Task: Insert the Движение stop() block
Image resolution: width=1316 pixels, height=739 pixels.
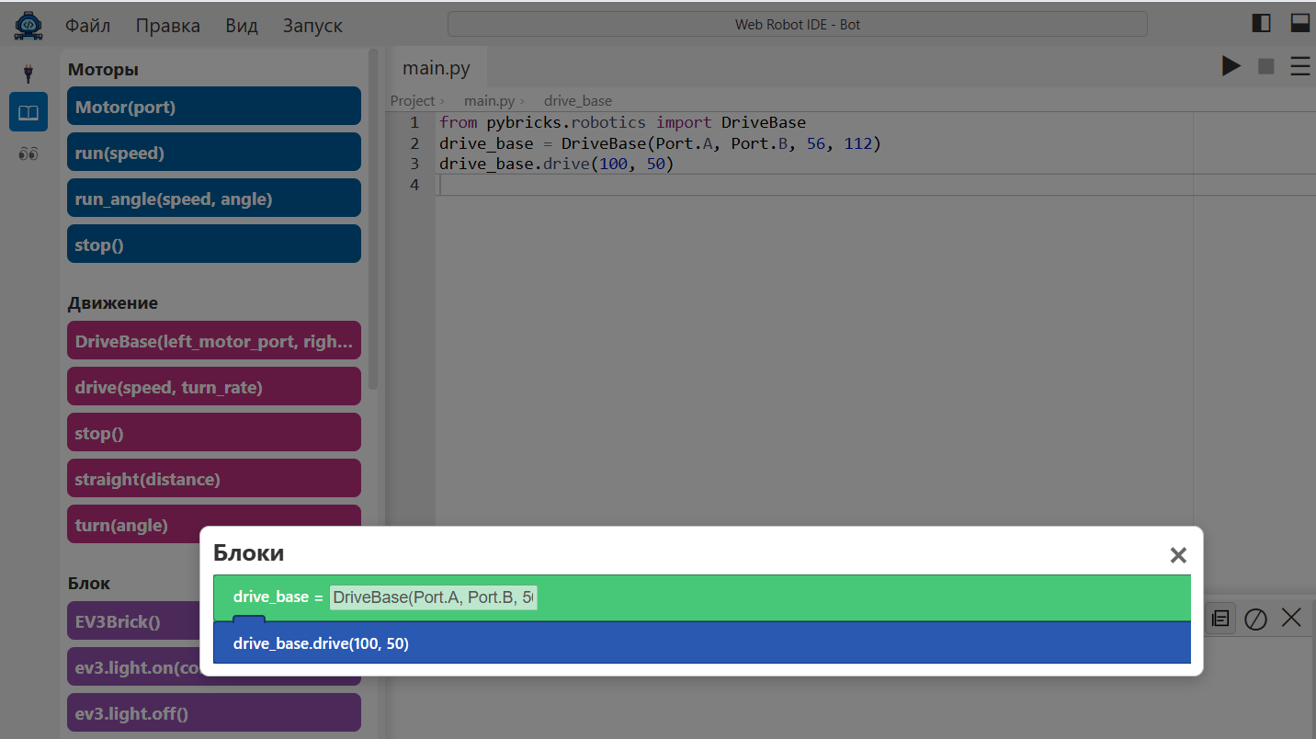Action: click(214, 433)
